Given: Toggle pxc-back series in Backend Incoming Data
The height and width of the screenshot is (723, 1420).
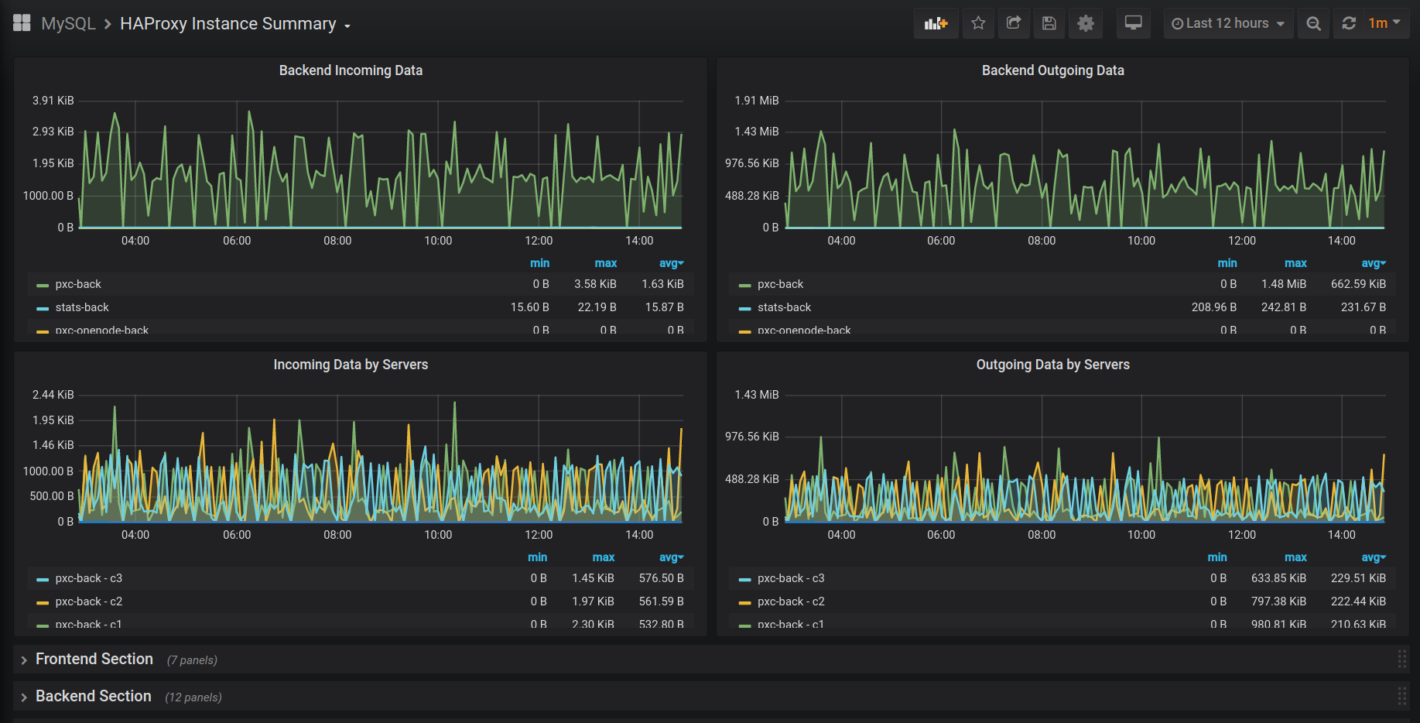Looking at the screenshot, I should point(78,284).
